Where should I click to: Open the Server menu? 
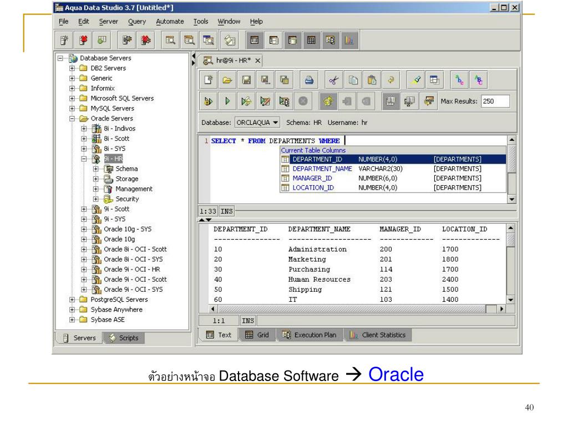[x=109, y=22]
